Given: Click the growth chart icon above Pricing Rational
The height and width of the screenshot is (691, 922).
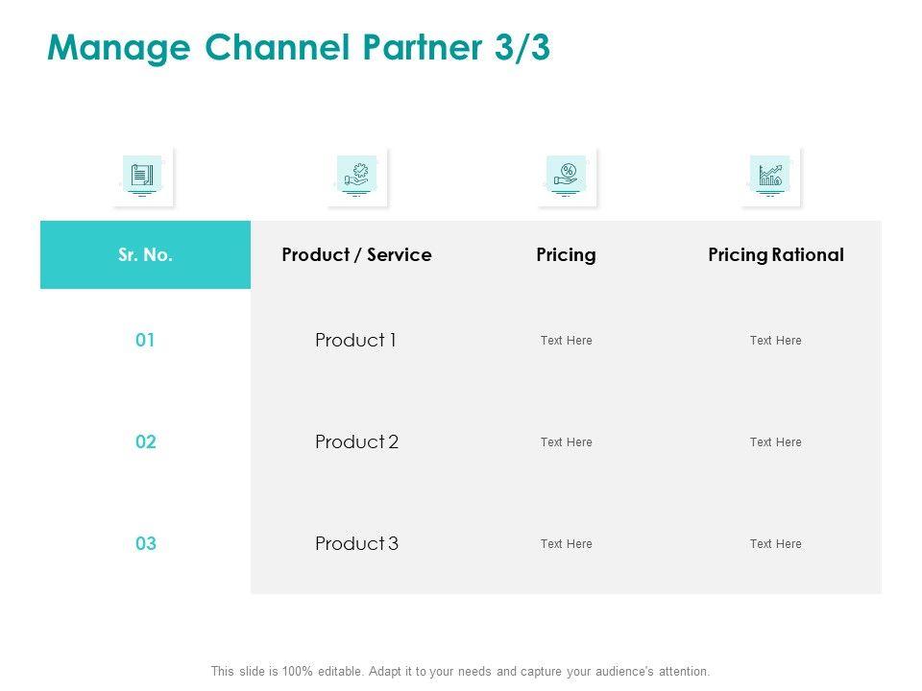Looking at the screenshot, I should [x=770, y=177].
